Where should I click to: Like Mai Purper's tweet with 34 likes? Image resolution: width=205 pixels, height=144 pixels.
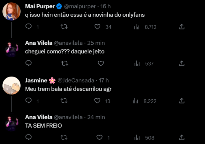point(98,27)
